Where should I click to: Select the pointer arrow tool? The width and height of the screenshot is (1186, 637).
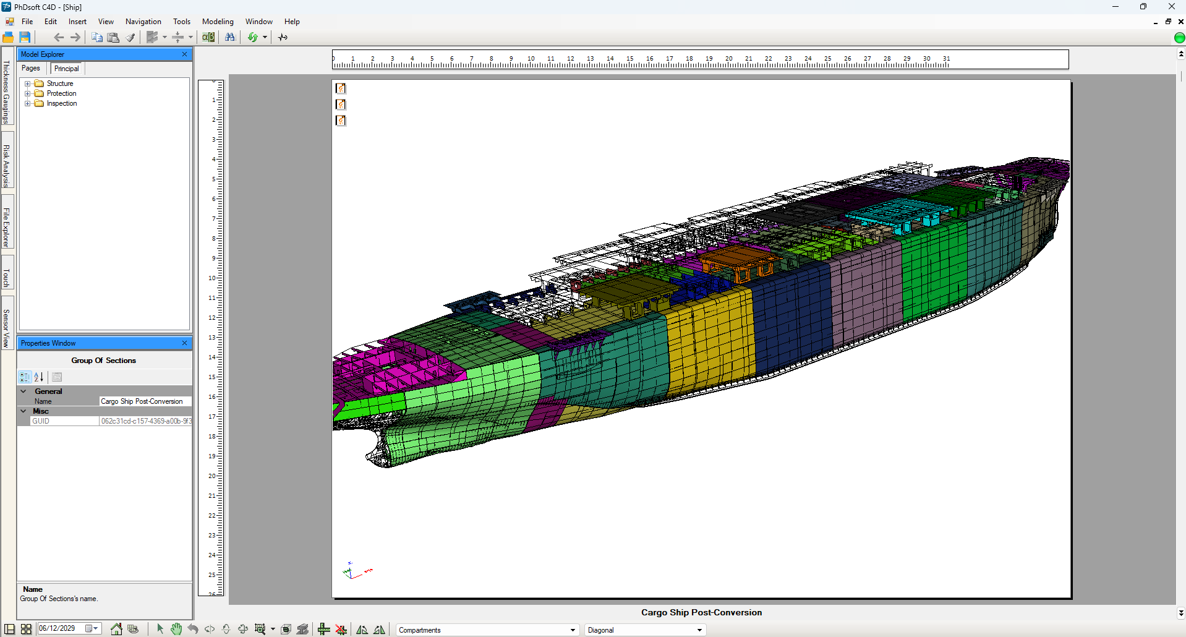160,629
